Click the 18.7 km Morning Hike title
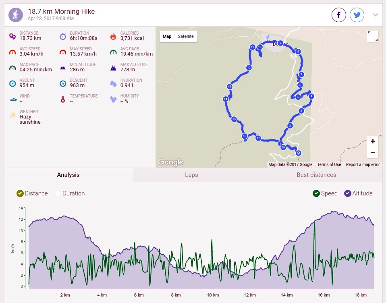 coord(61,11)
